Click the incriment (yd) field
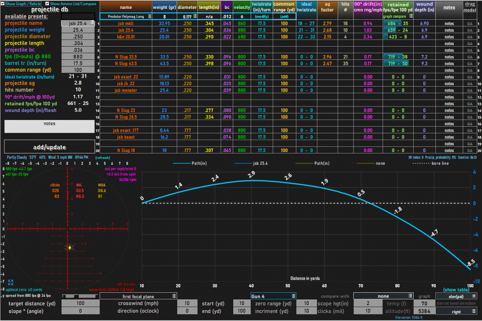The width and height of the screenshot is (482, 321). click(306, 311)
